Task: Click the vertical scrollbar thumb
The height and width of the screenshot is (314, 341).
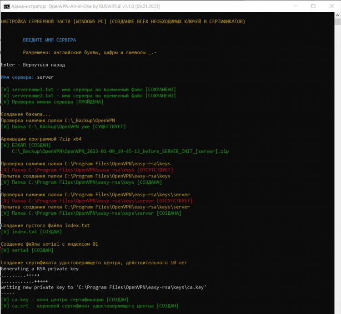Action: click(x=337, y=22)
